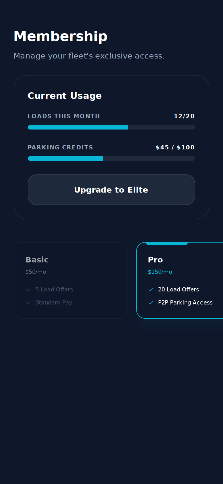Click the checkmark beside 5 Load Offers
Screen dimensions: 223x484
point(28,290)
